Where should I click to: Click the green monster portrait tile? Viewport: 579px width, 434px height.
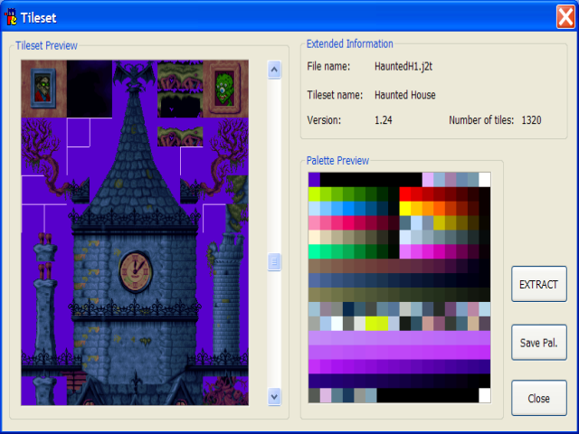[x=225, y=89]
